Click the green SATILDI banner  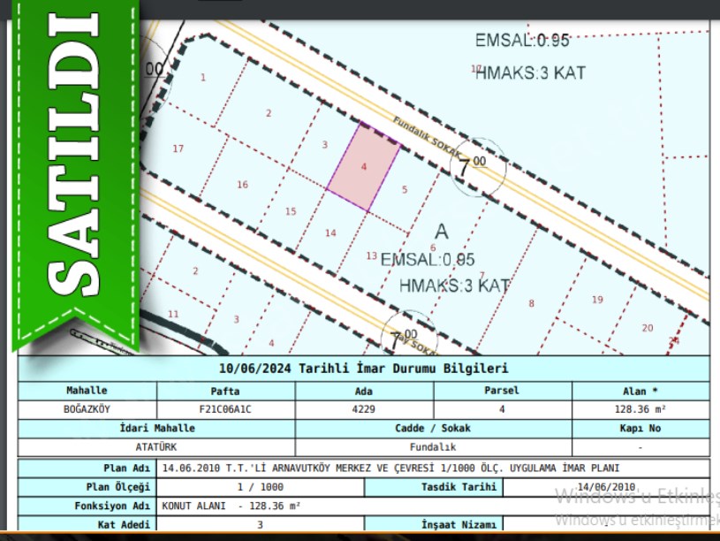[x=73, y=168]
